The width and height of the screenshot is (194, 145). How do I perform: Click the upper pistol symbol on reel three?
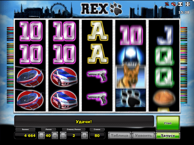97,75
